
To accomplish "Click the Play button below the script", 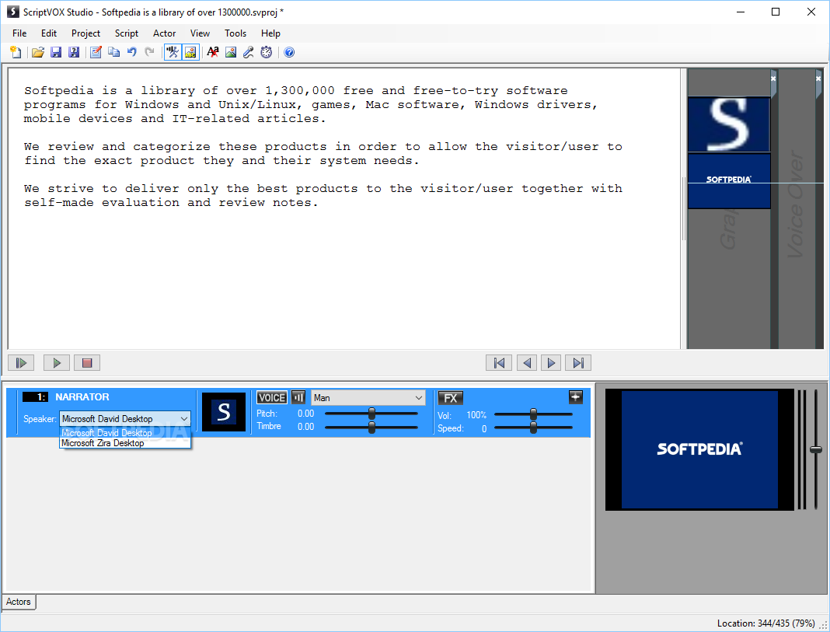I will 57,362.
